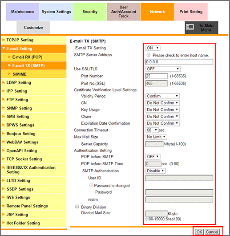This screenshot has height=236, width=230.
Task: Click the arrow icon beside E-mail RX (POP)
Action: point(9,57)
